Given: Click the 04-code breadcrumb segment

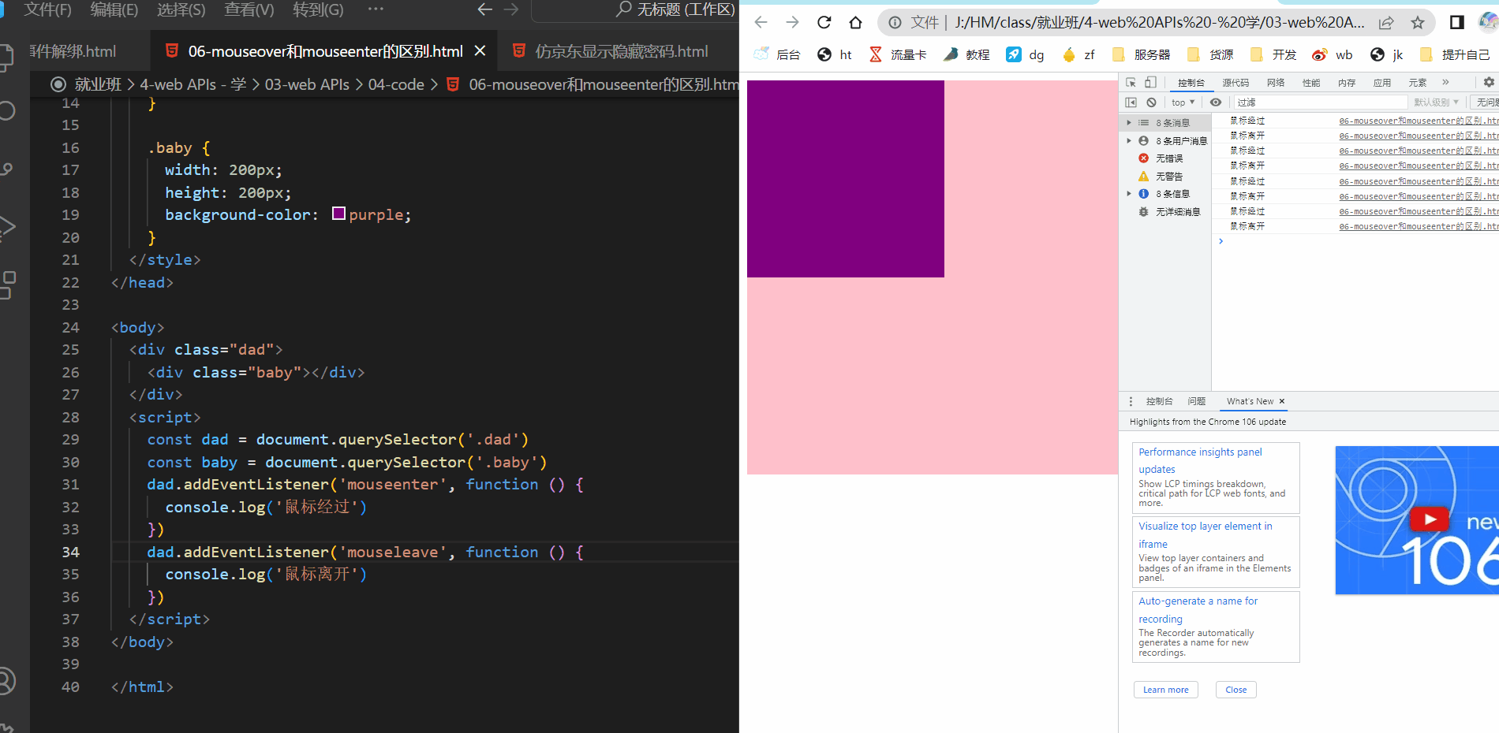Looking at the screenshot, I should pyautogui.click(x=396, y=84).
